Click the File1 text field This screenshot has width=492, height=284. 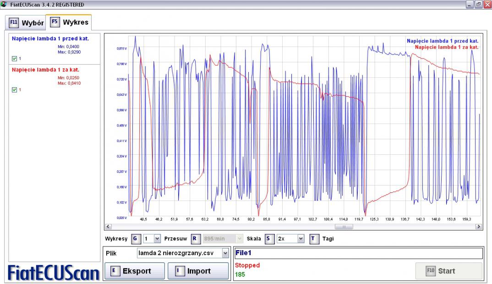point(358,253)
